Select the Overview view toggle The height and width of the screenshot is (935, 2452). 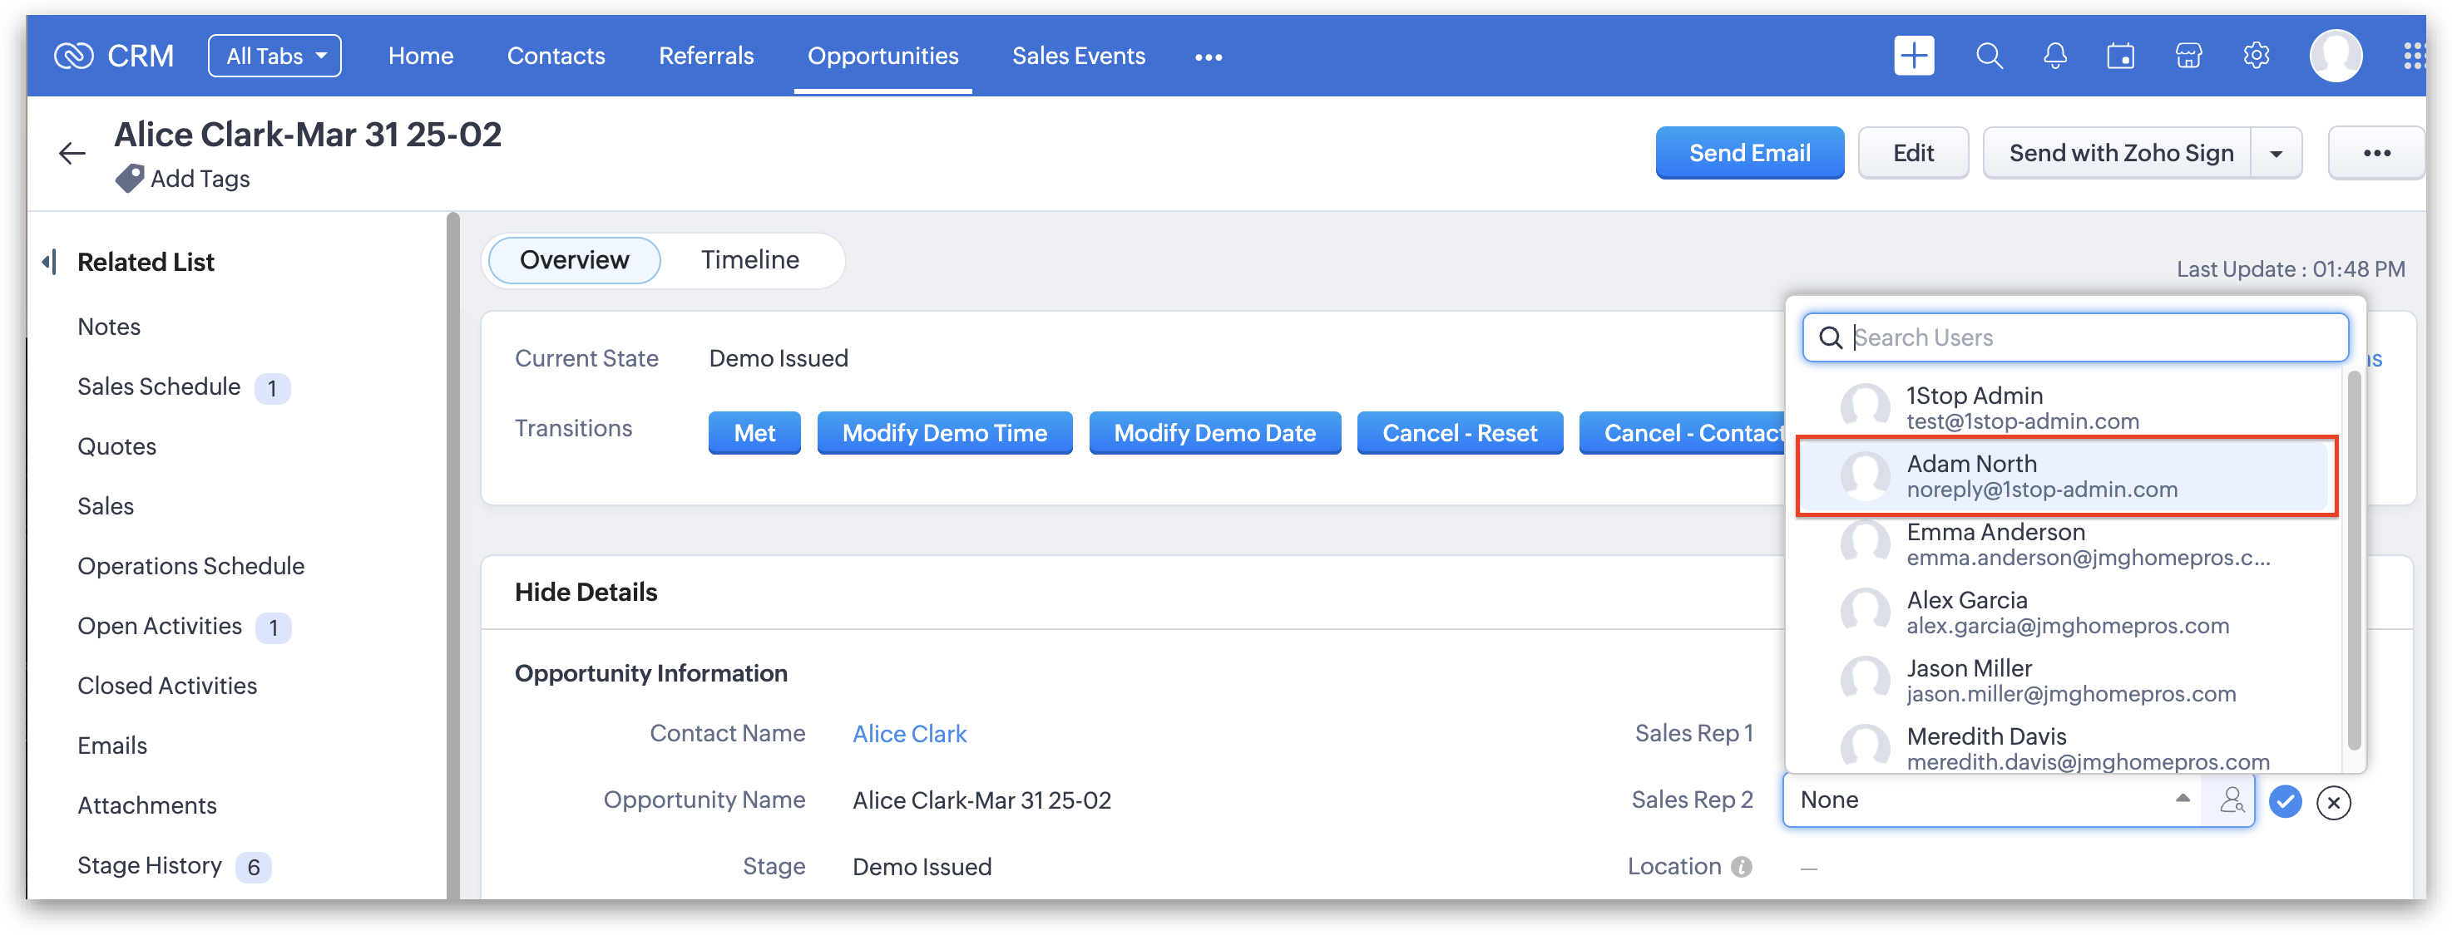click(574, 259)
